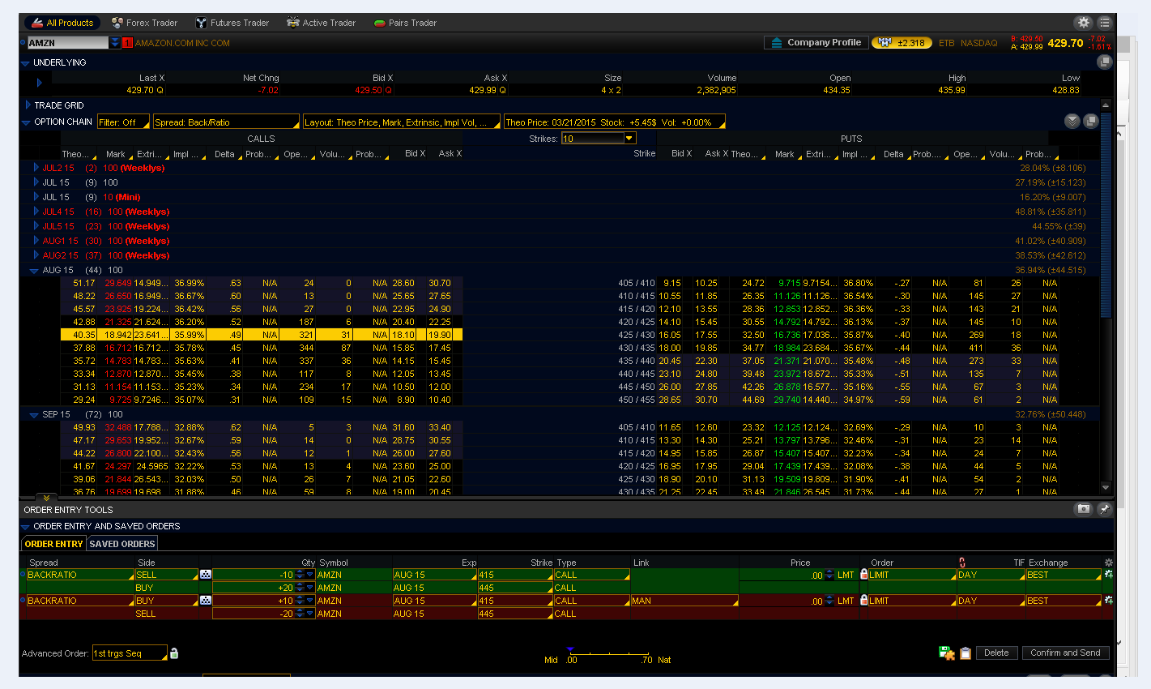
Task: Open the Layout dropdown in Option Chain
Action: pos(401,122)
